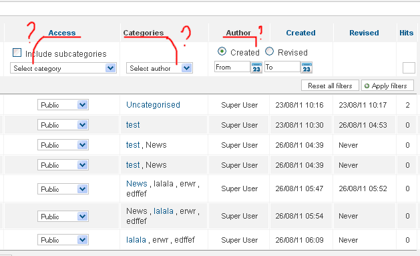This screenshot has width=420, height=256.
Task: Open the To date calendar picker
Action: tap(306, 68)
